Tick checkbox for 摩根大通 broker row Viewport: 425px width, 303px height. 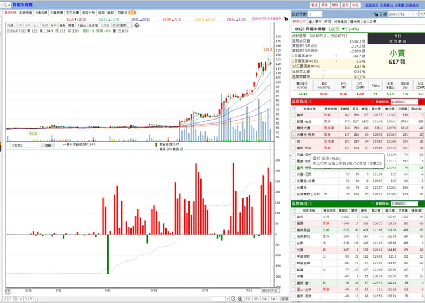[x=293, y=128]
